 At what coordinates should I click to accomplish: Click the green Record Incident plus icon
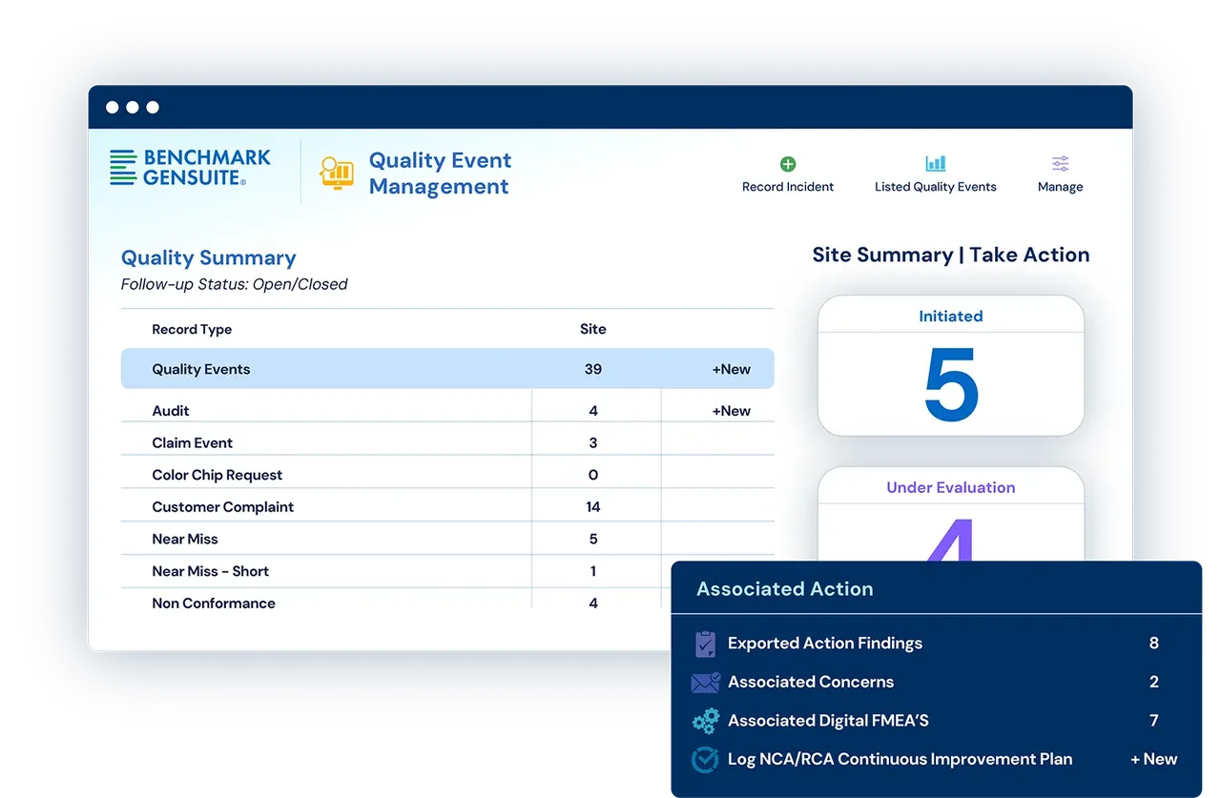788,164
